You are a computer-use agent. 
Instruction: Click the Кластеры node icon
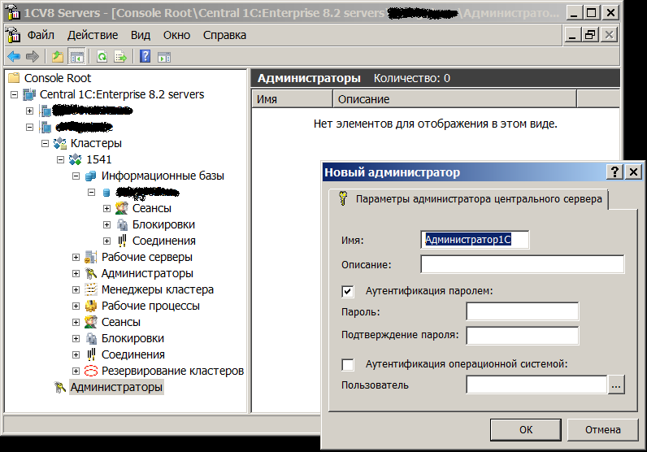point(60,143)
